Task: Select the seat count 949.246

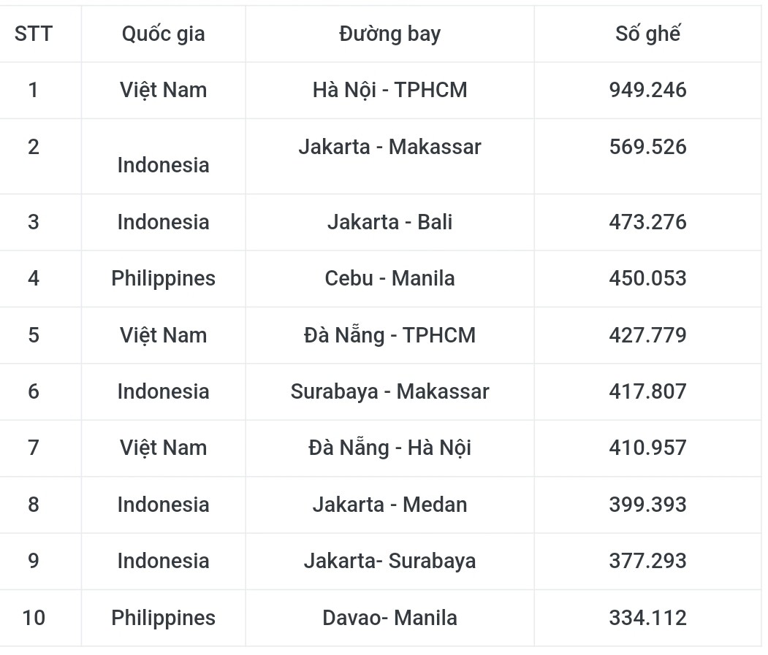Action: pos(647,90)
